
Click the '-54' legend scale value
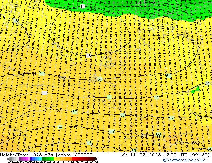11,162
